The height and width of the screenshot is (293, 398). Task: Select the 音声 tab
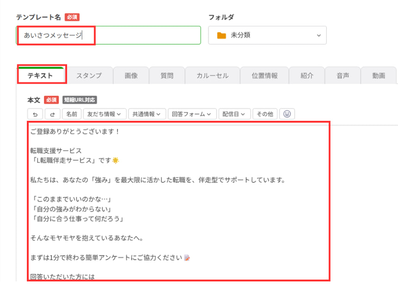tap(342, 75)
